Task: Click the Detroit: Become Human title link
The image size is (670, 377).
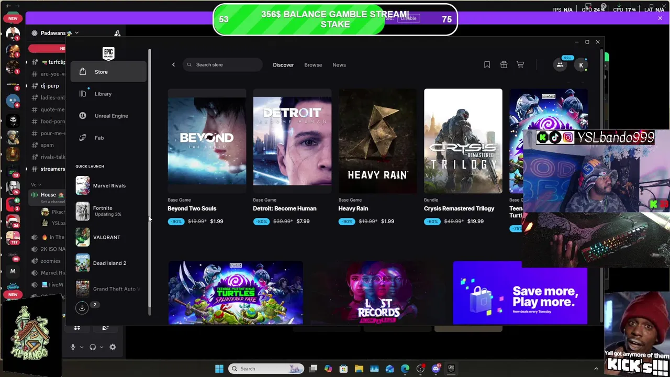Action: (x=285, y=208)
